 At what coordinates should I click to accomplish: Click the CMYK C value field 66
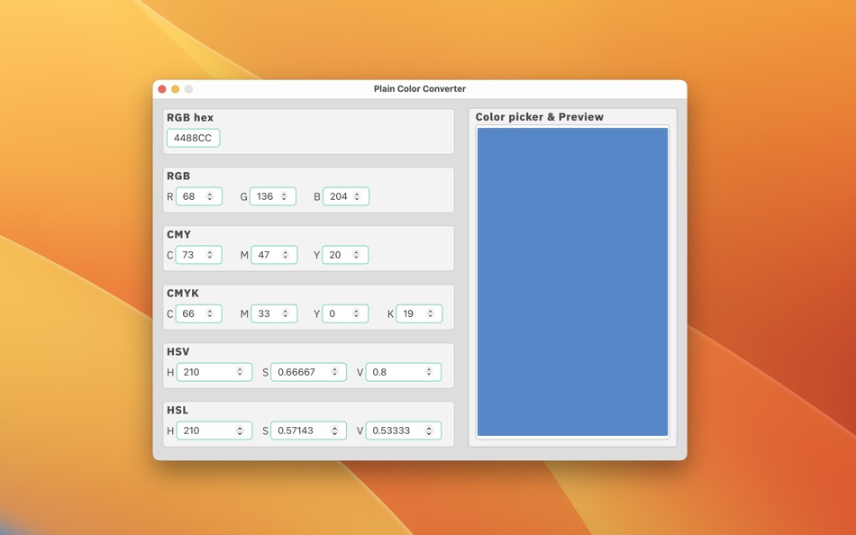199,314
